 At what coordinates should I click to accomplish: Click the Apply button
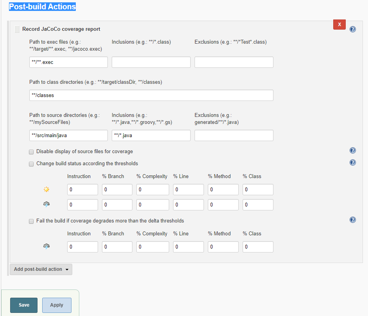[x=57, y=305]
